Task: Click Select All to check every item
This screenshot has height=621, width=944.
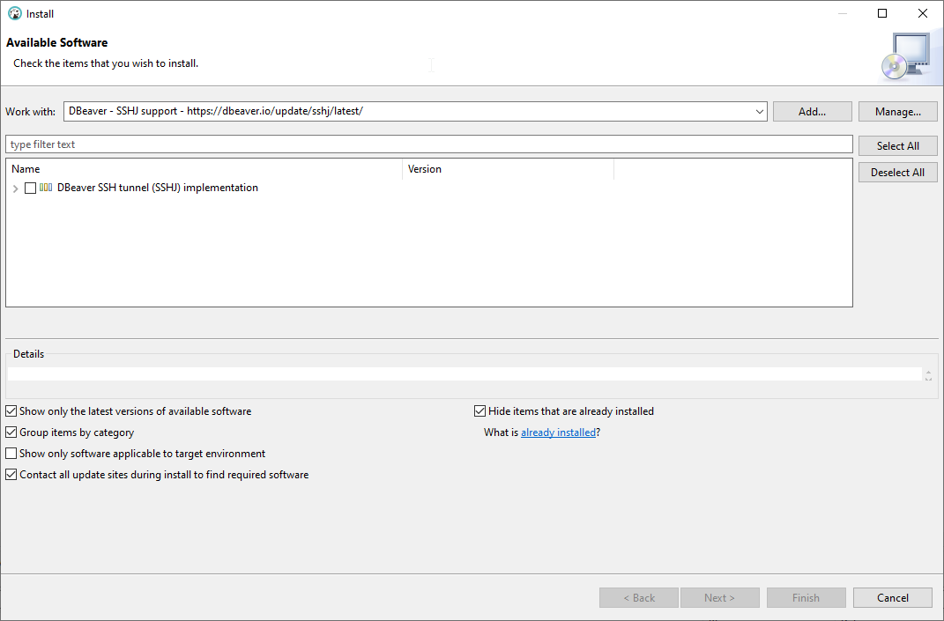Action: pos(897,145)
